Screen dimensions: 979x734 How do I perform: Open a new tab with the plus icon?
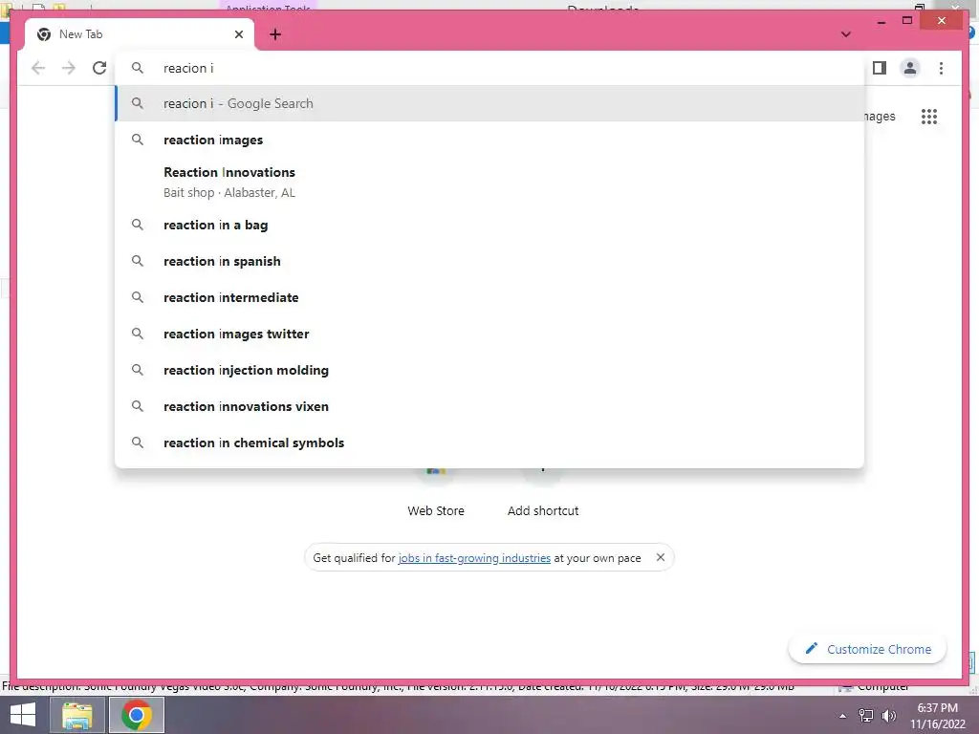(275, 34)
